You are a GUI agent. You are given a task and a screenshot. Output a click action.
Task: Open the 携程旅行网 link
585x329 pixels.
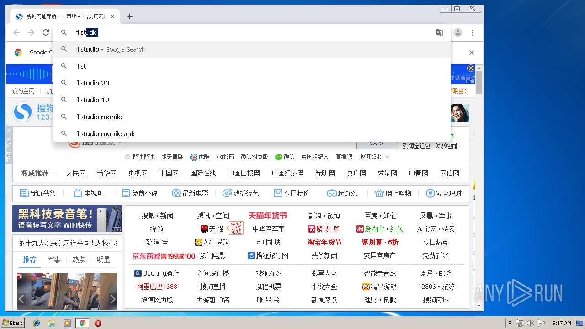click(268, 255)
